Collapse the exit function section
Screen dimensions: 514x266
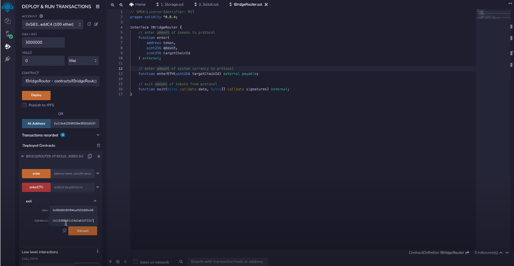coord(95,201)
